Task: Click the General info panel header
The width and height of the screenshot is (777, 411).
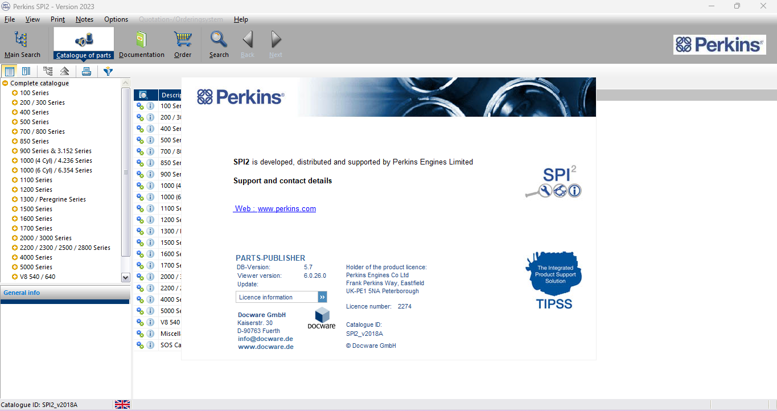Action: (x=65, y=293)
